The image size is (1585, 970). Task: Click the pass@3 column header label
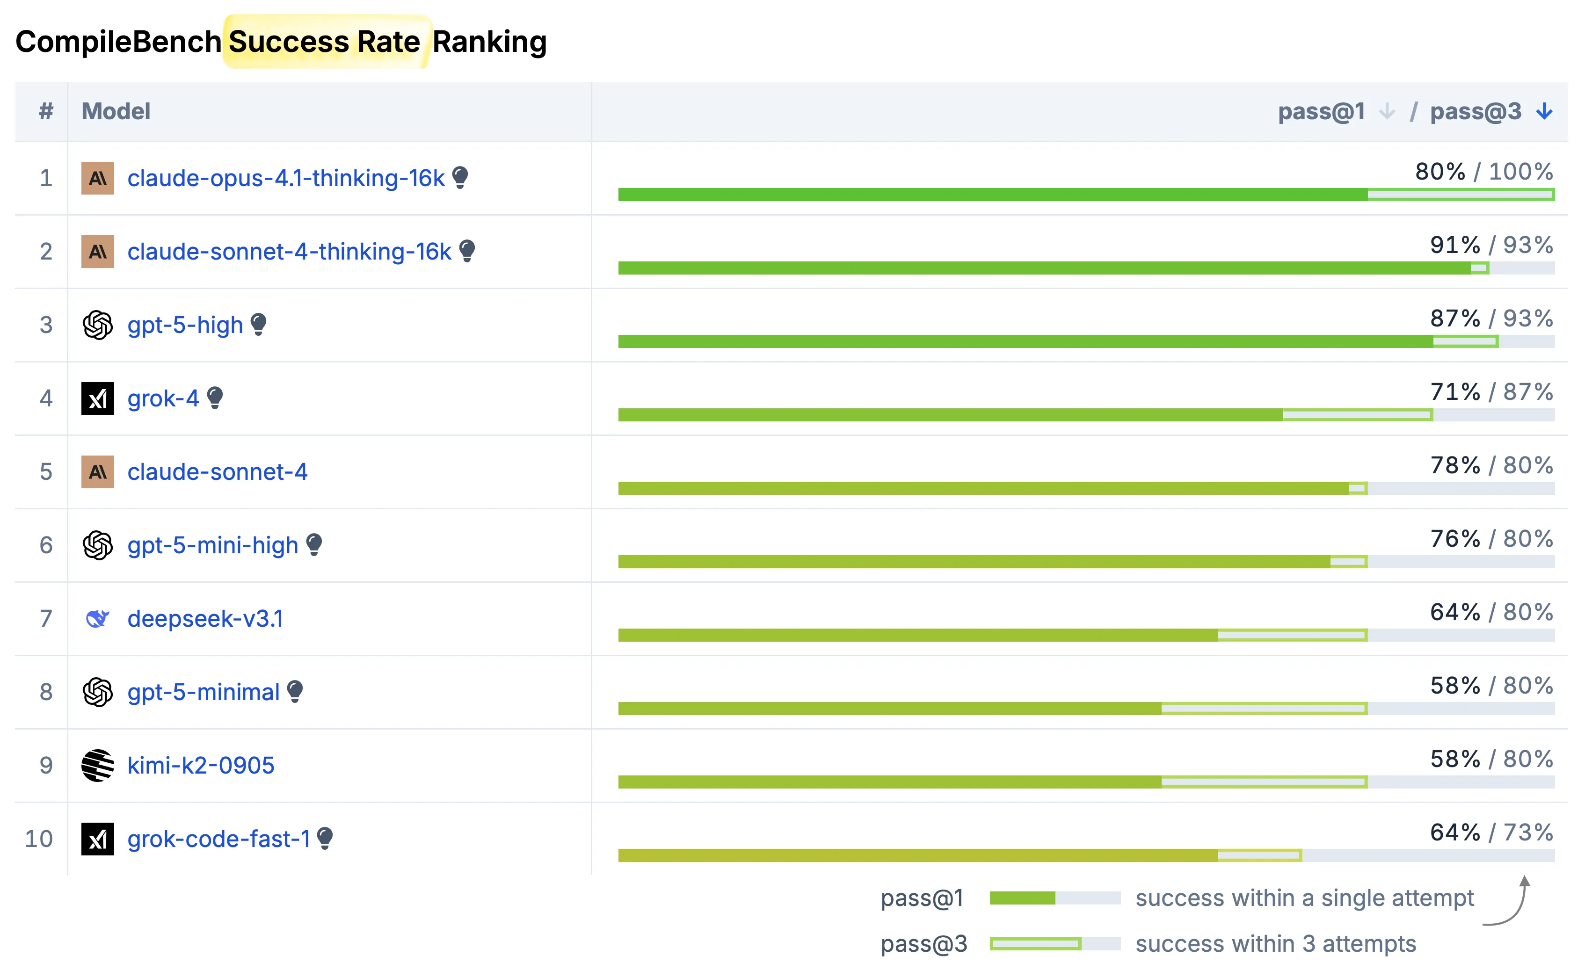point(1476,111)
